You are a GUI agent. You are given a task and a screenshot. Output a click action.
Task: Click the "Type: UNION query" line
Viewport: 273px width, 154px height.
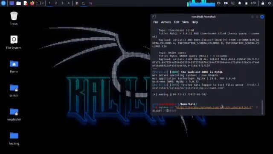click(172, 53)
